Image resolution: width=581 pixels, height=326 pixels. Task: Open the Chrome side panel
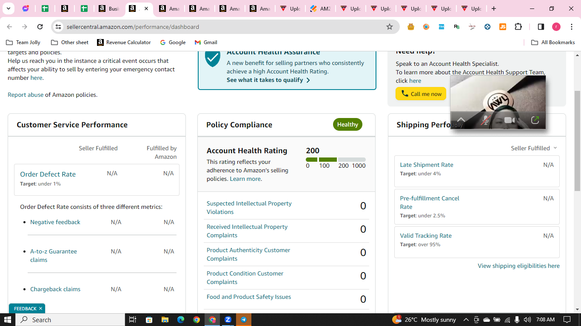(x=541, y=27)
